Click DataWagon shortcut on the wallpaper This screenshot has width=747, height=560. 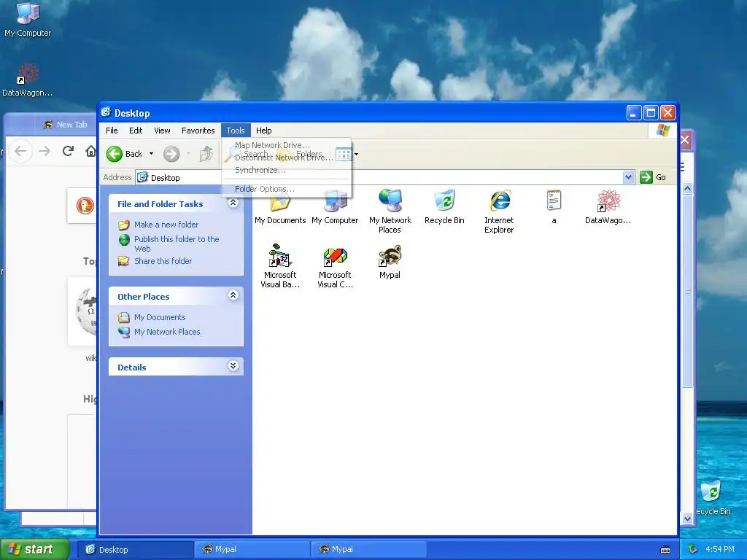coord(27,80)
